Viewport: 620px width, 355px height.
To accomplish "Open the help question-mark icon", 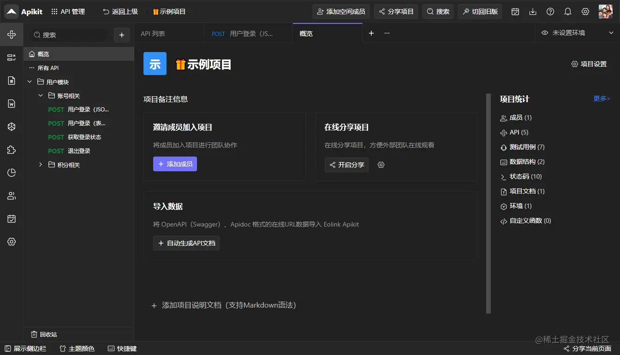I will (x=550, y=12).
